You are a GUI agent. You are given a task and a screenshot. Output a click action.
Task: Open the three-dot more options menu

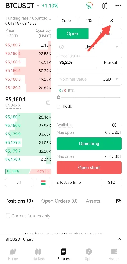[x=118, y=6]
